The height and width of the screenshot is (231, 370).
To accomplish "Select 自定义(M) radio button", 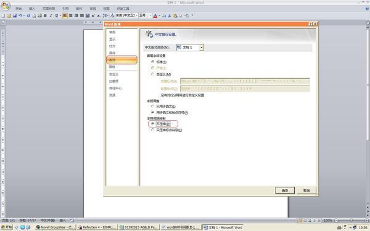I will (153, 74).
